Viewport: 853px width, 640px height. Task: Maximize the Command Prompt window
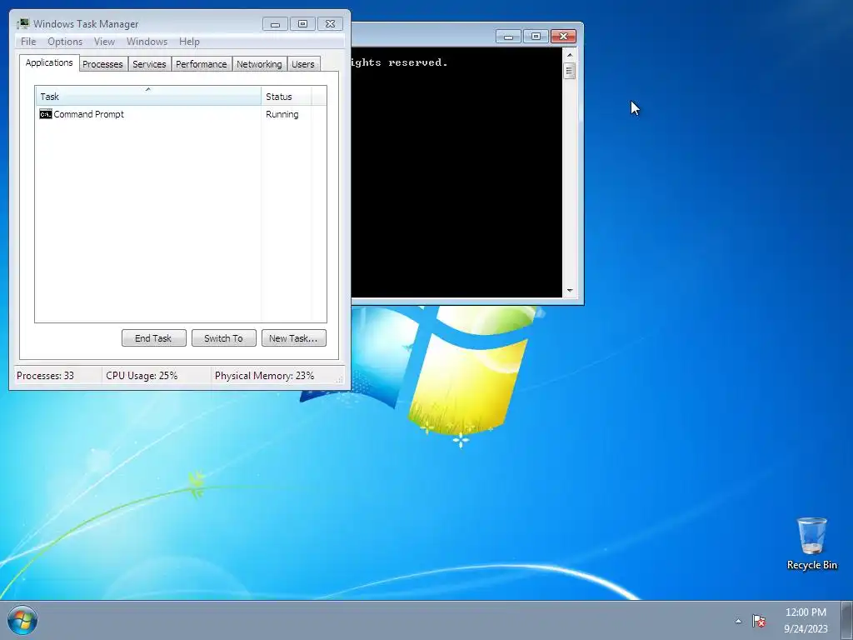point(536,37)
